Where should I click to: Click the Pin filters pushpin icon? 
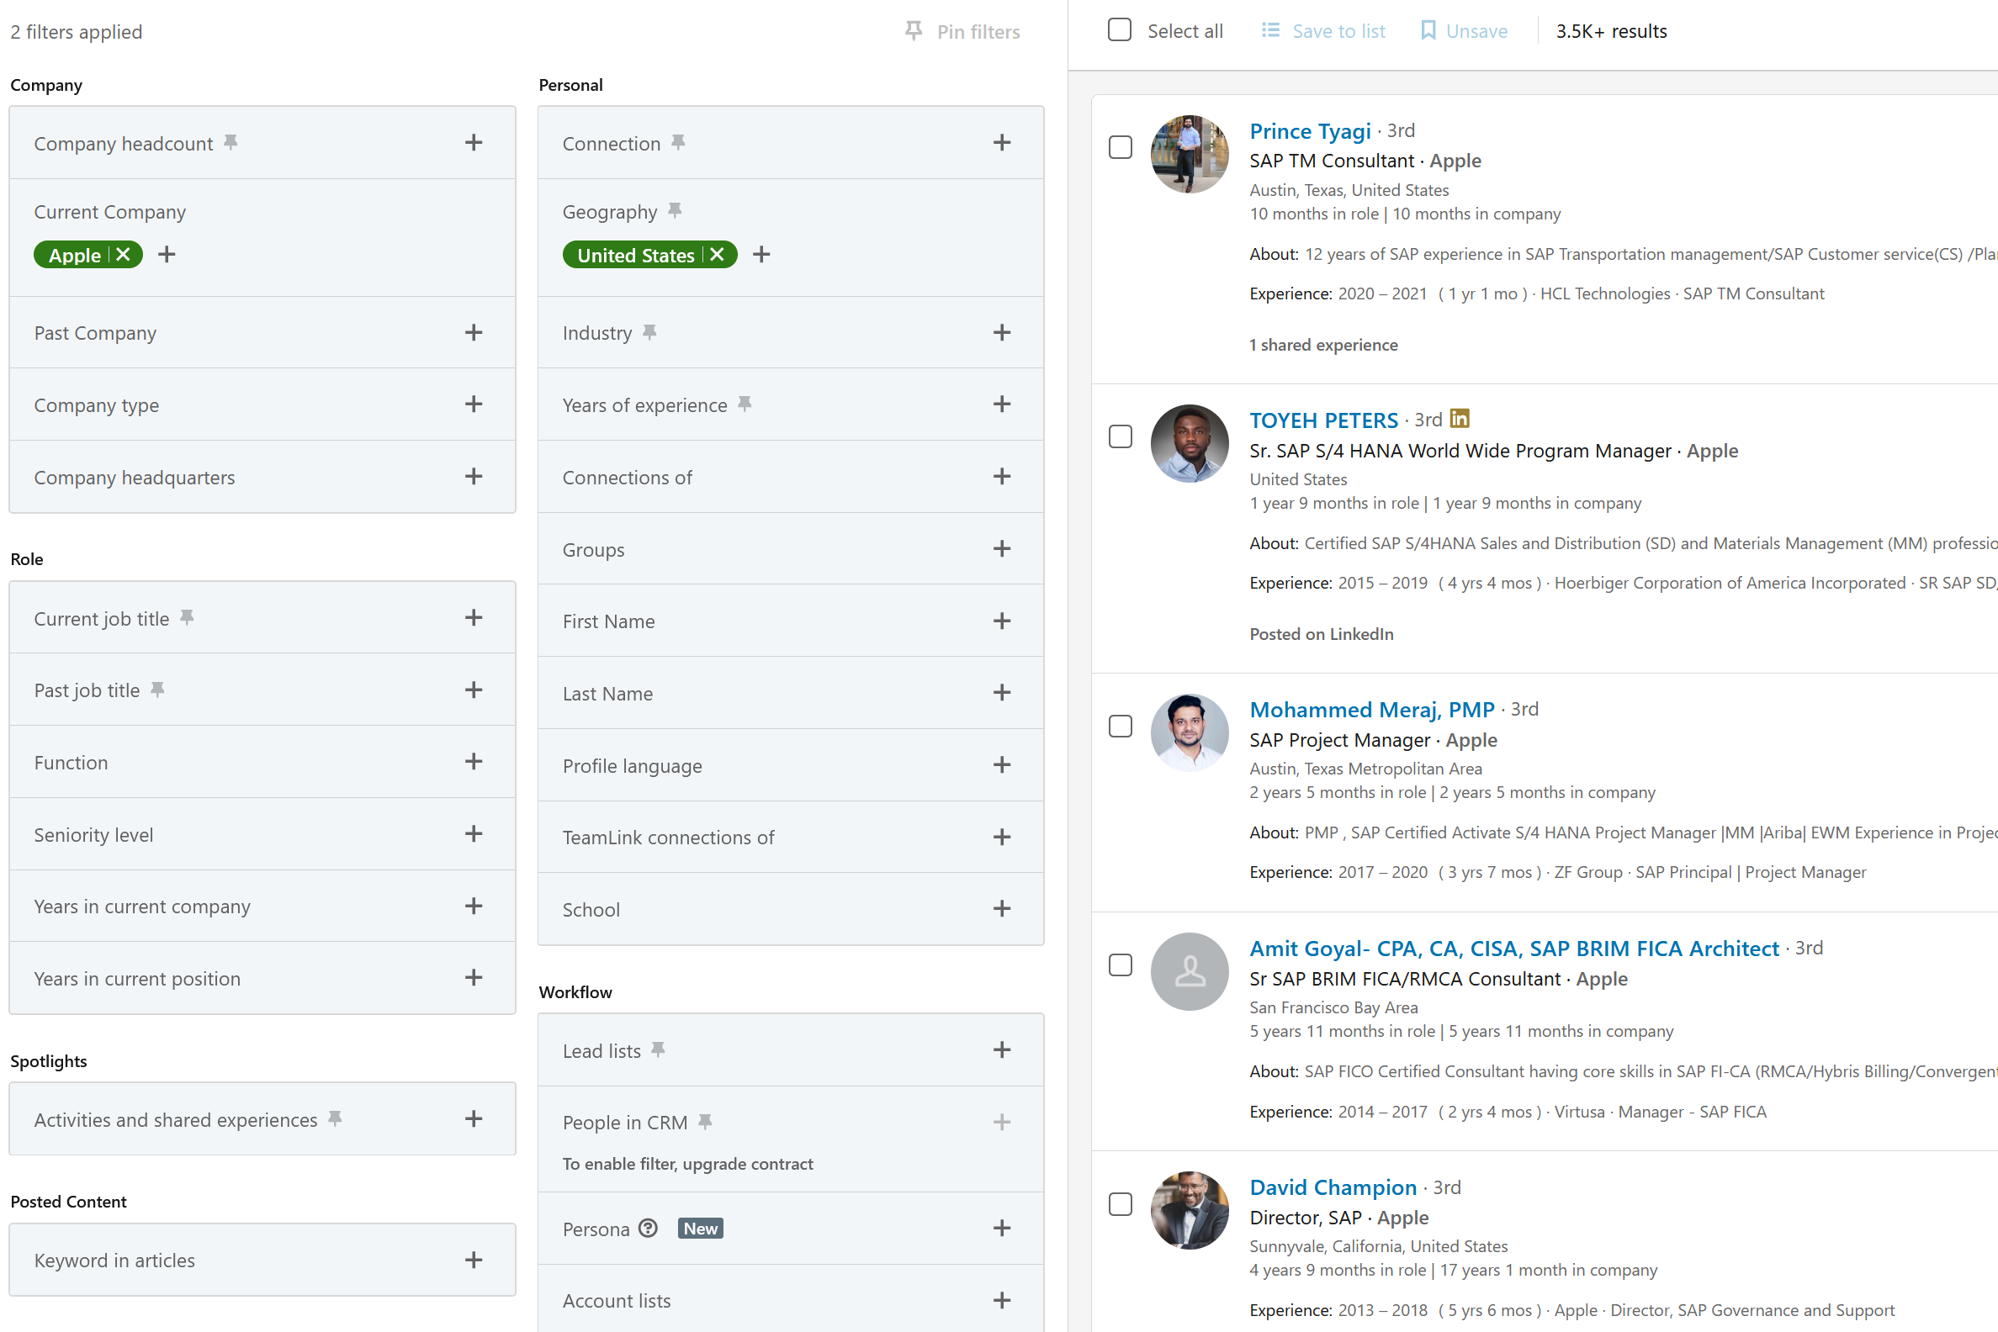click(x=914, y=31)
